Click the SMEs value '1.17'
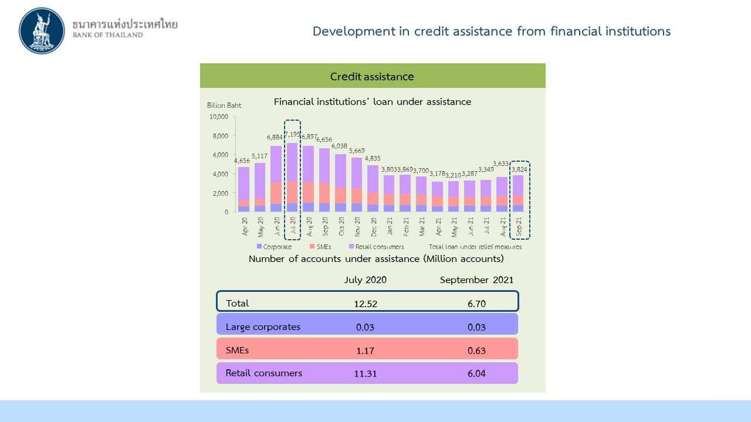 point(365,351)
